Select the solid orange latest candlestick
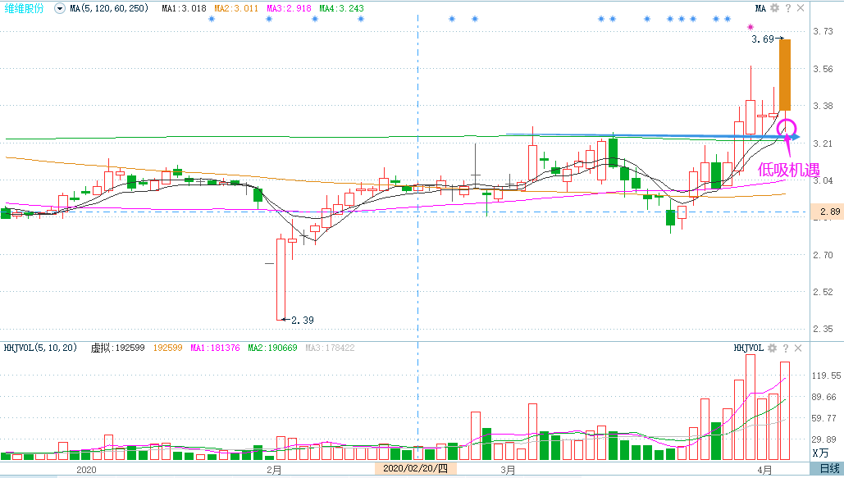Viewport: 844px width, 478px height. [x=785, y=75]
